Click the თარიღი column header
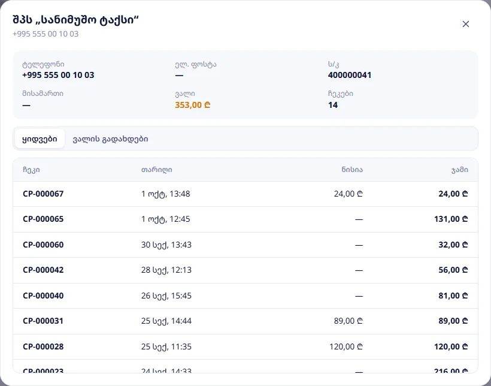The width and height of the screenshot is (491, 386). click(x=156, y=170)
